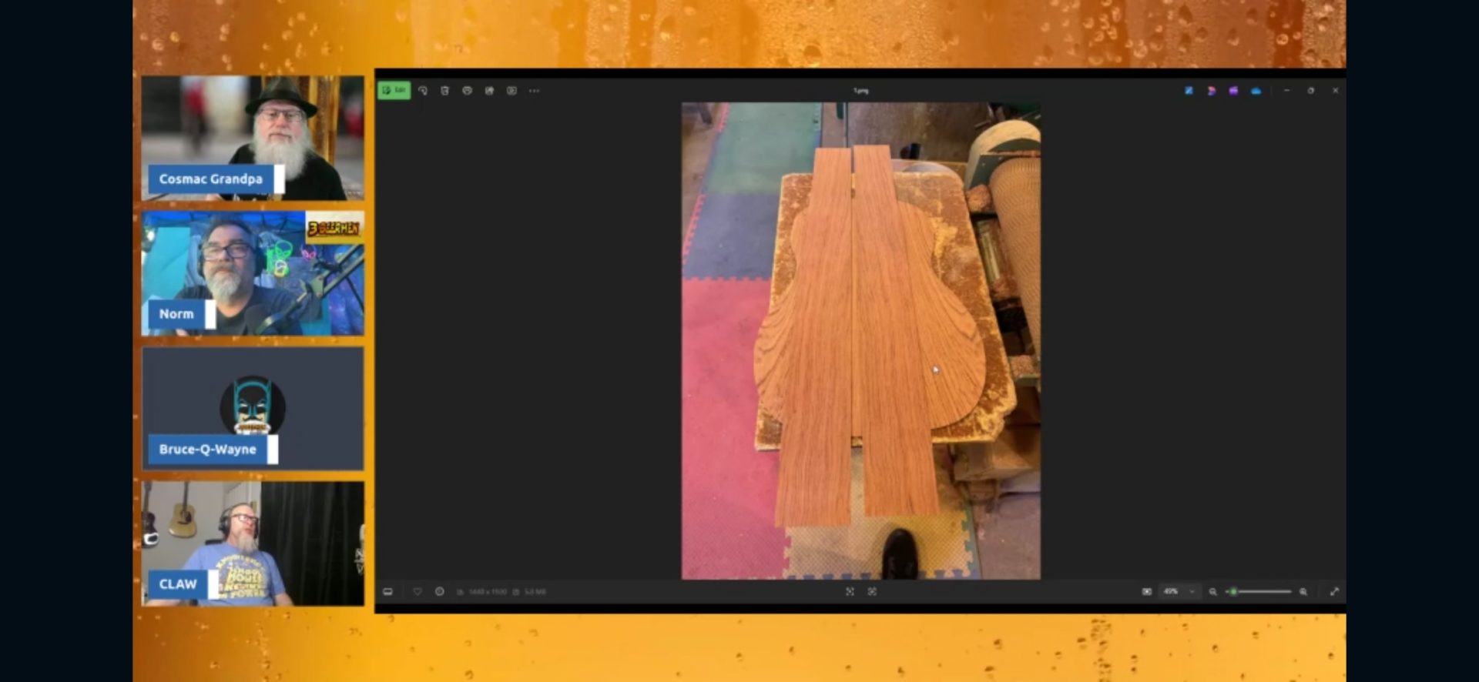The height and width of the screenshot is (682, 1479).
Task: Click the zoom slider track
Action: tap(1263, 592)
